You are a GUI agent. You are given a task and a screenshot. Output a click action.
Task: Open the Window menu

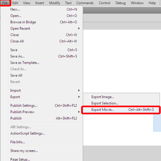(x=137, y=3)
